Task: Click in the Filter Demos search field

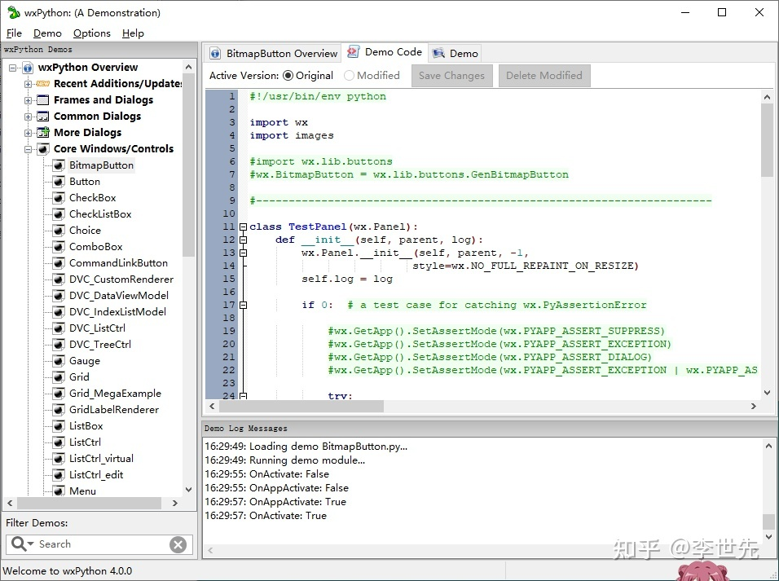Action: pyautogui.click(x=99, y=544)
